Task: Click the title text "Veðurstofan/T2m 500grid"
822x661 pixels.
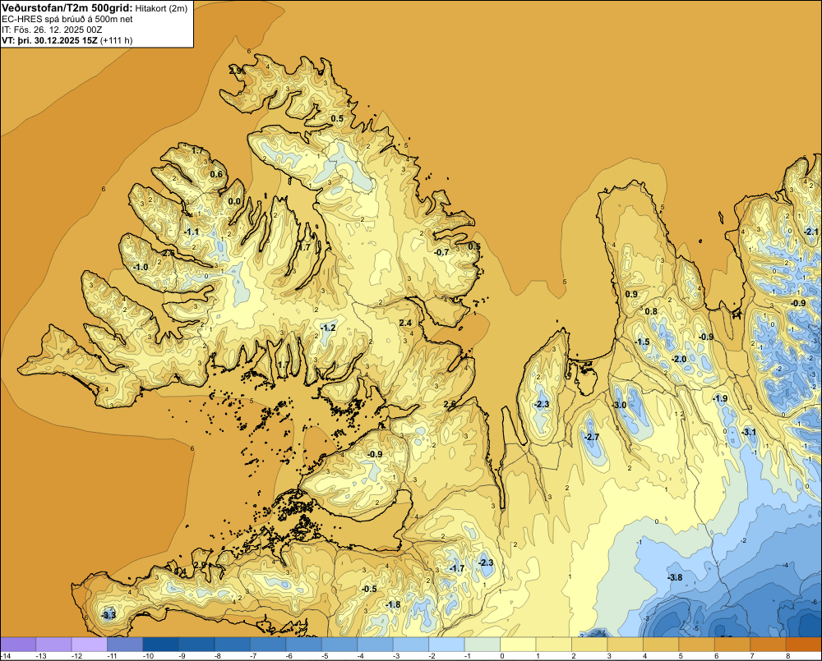Action: 67,8
